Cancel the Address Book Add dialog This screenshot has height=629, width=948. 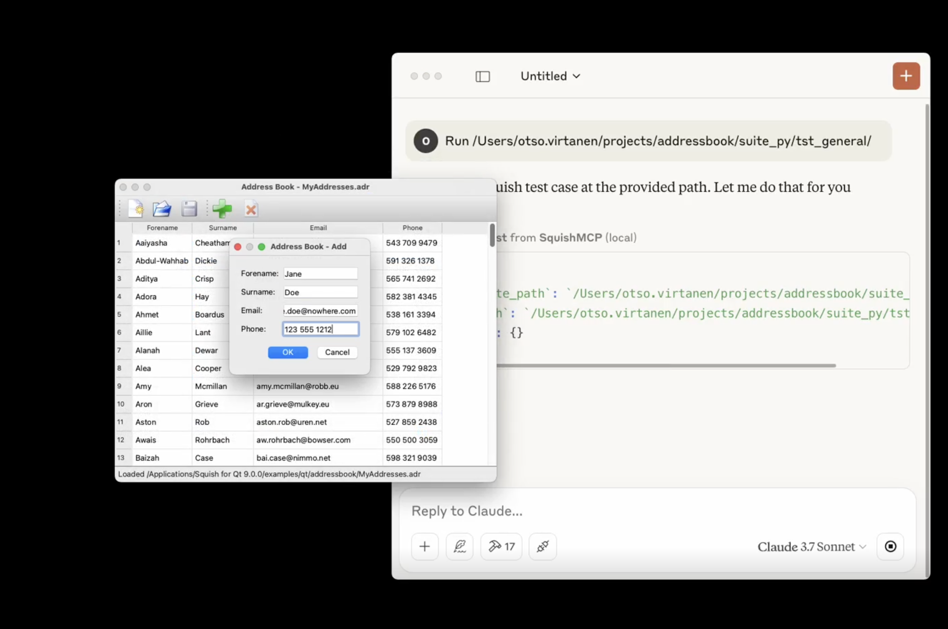pyautogui.click(x=337, y=352)
